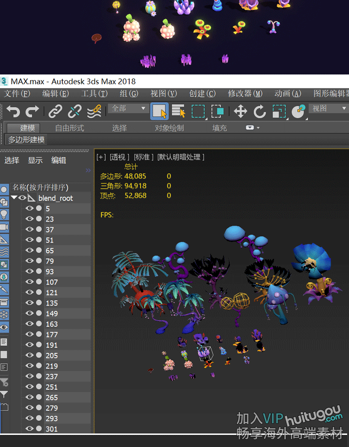Viewport: 349px width, 447px height.
Task: Choose the Select and Move tool
Action: point(240,111)
